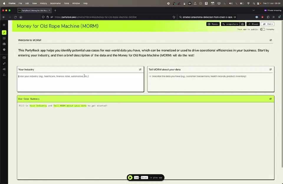This screenshot has width=283, height=184.
Task: Open the globe discover icon in sidebar
Action: (x=4, y=50)
